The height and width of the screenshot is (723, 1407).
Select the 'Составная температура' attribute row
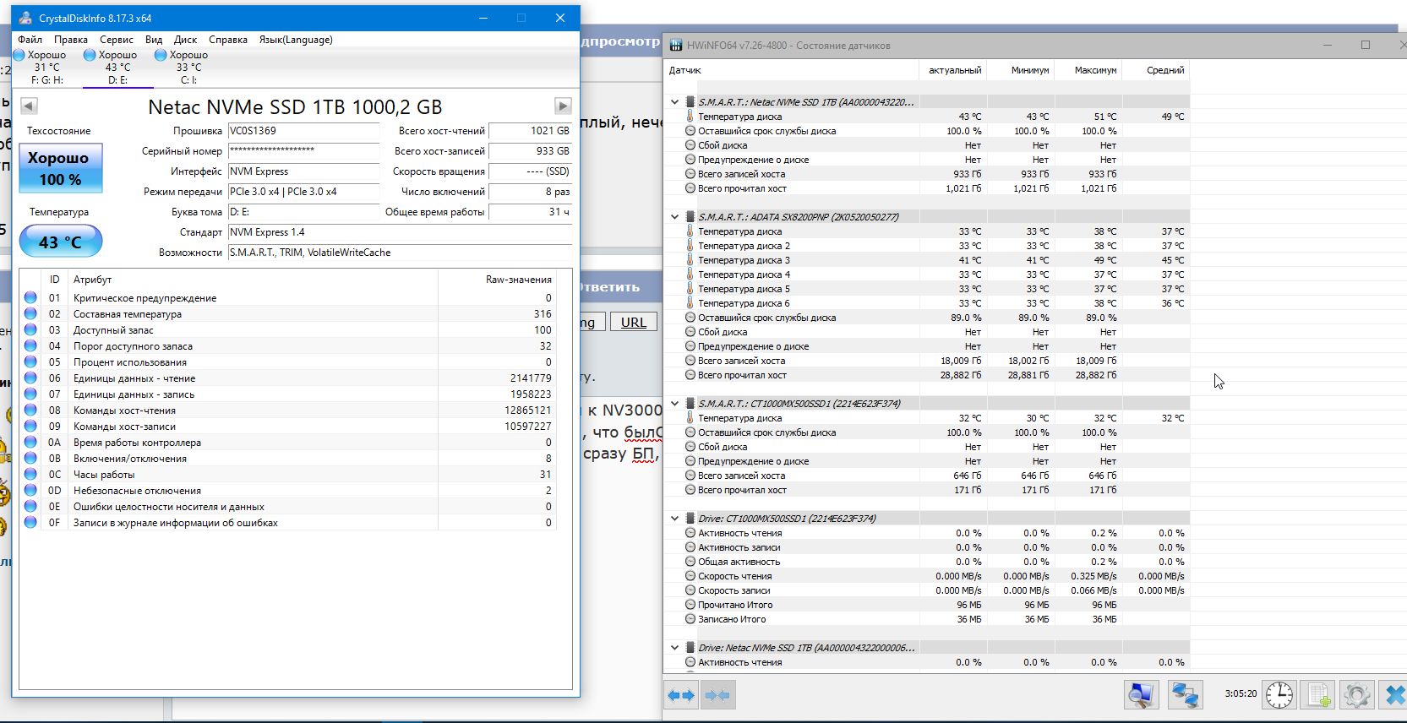click(288, 314)
